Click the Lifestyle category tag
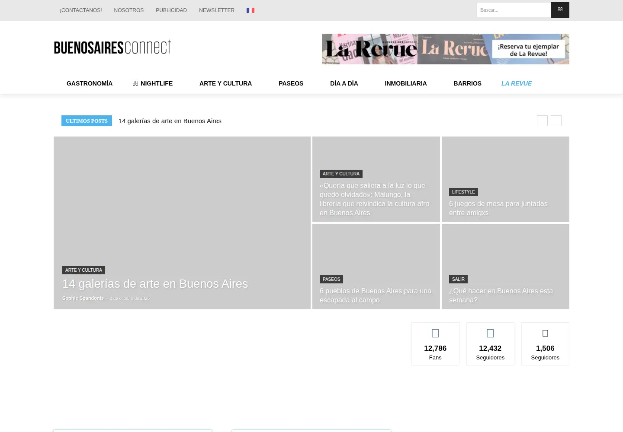Screen dimensions: 623x432 click(x=463, y=192)
